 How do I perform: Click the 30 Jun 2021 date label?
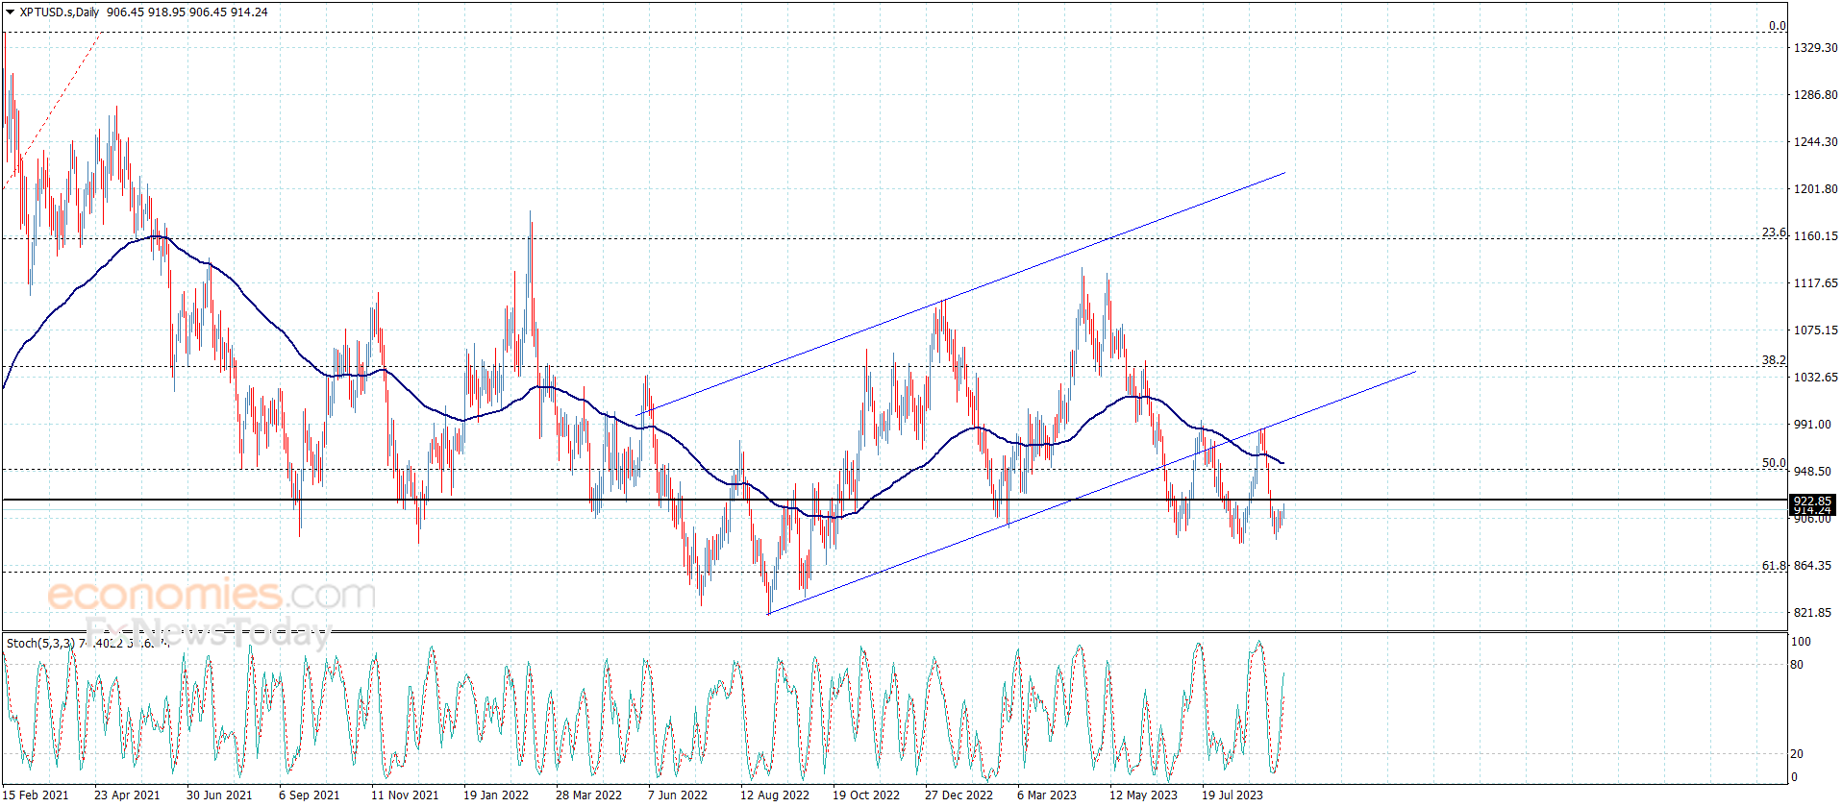click(x=219, y=795)
